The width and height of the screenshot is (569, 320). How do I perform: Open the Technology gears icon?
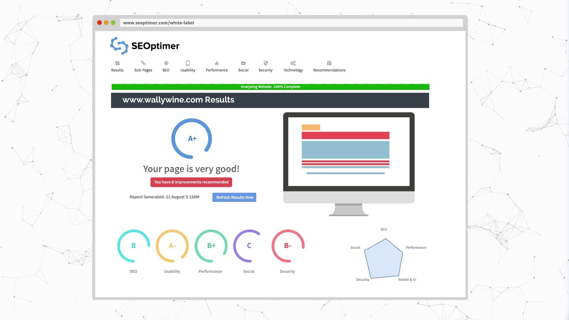[293, 63]
